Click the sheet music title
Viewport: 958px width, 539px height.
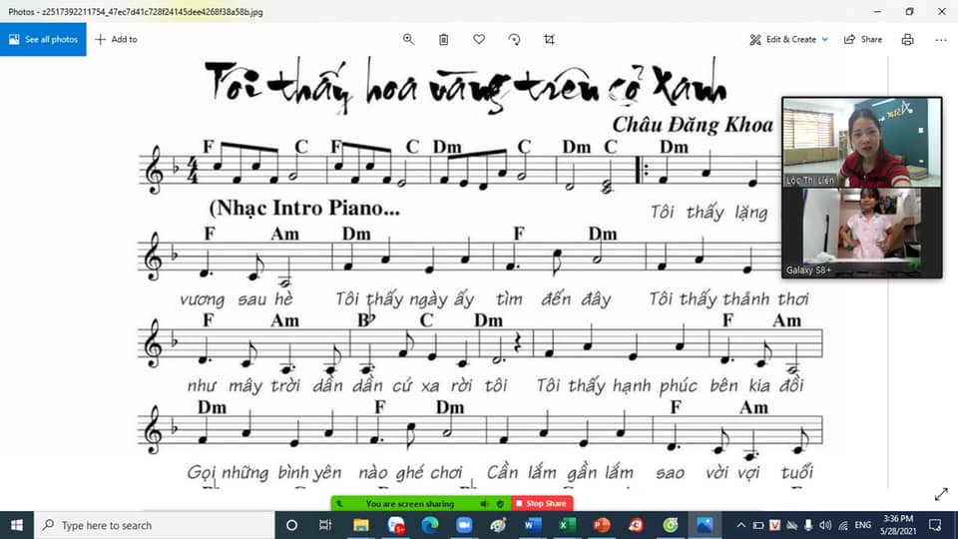(x=466, y=84)
